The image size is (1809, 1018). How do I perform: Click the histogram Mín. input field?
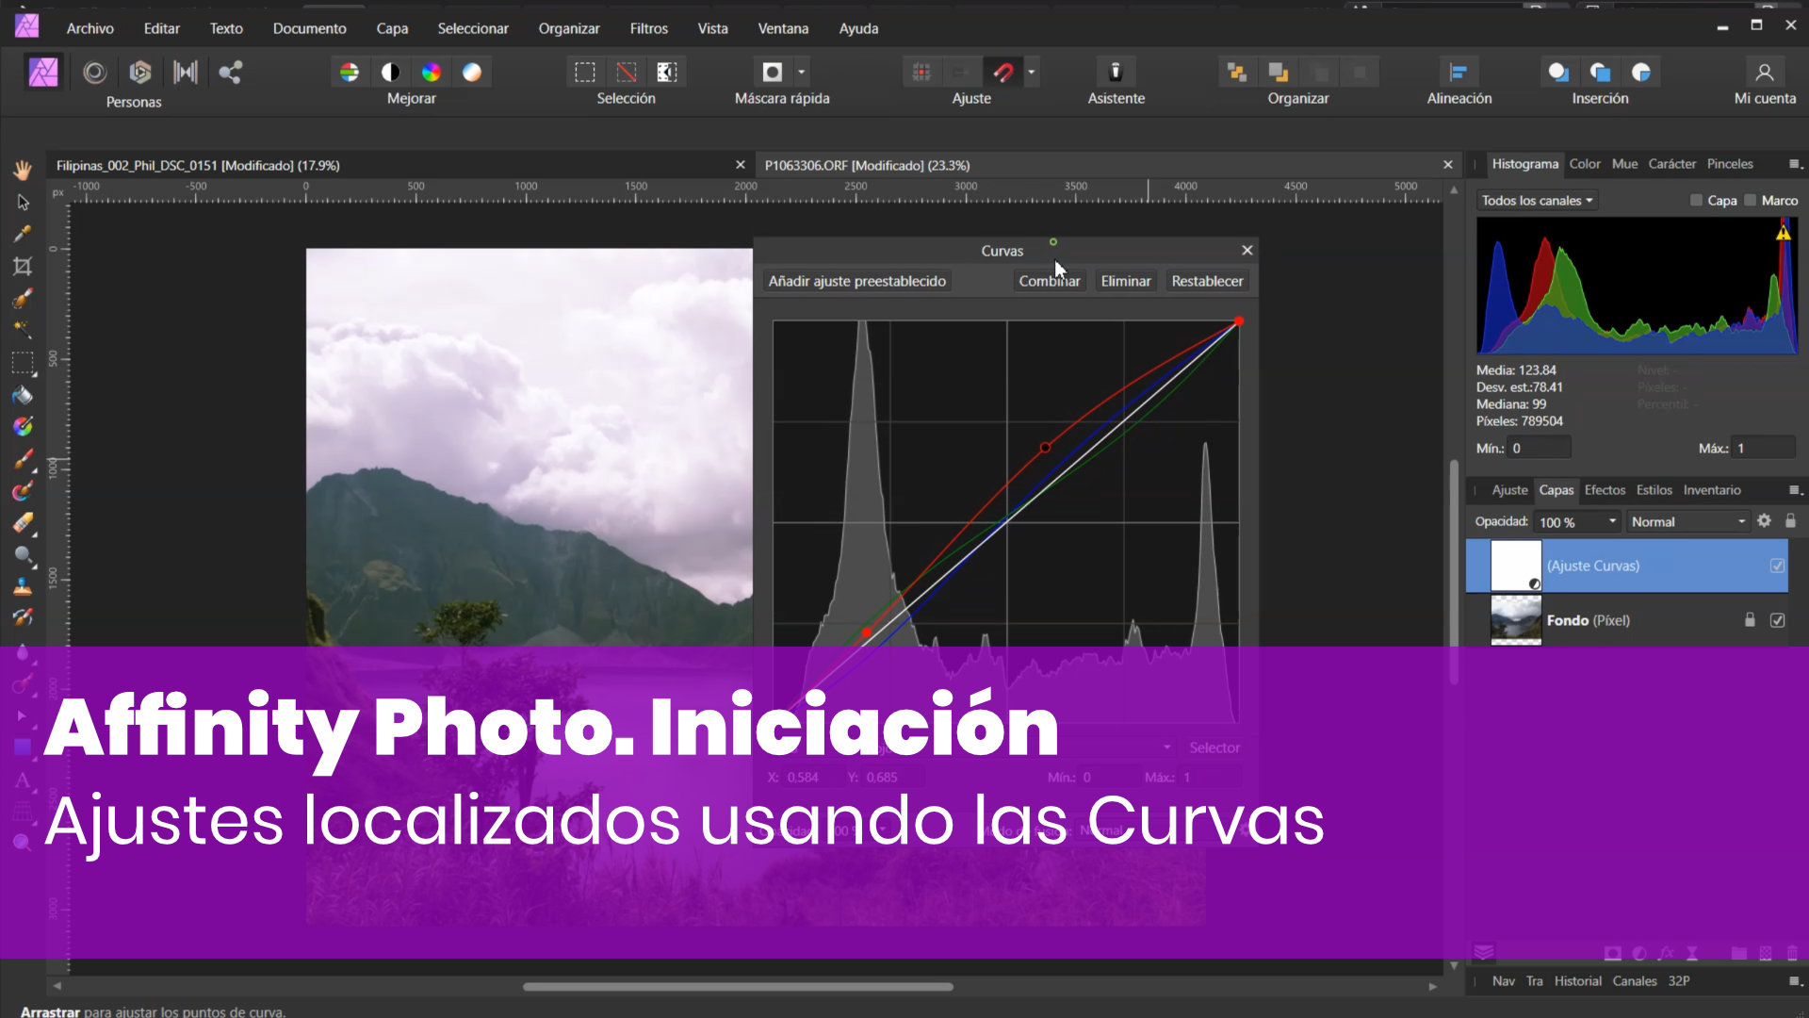click(x=1539, y=448)
